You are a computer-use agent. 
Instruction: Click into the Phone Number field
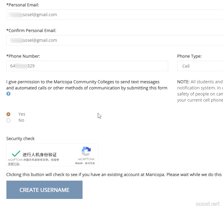click(x=87, y=66)
